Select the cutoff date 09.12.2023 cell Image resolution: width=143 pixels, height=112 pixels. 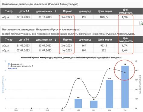[45, 17]
